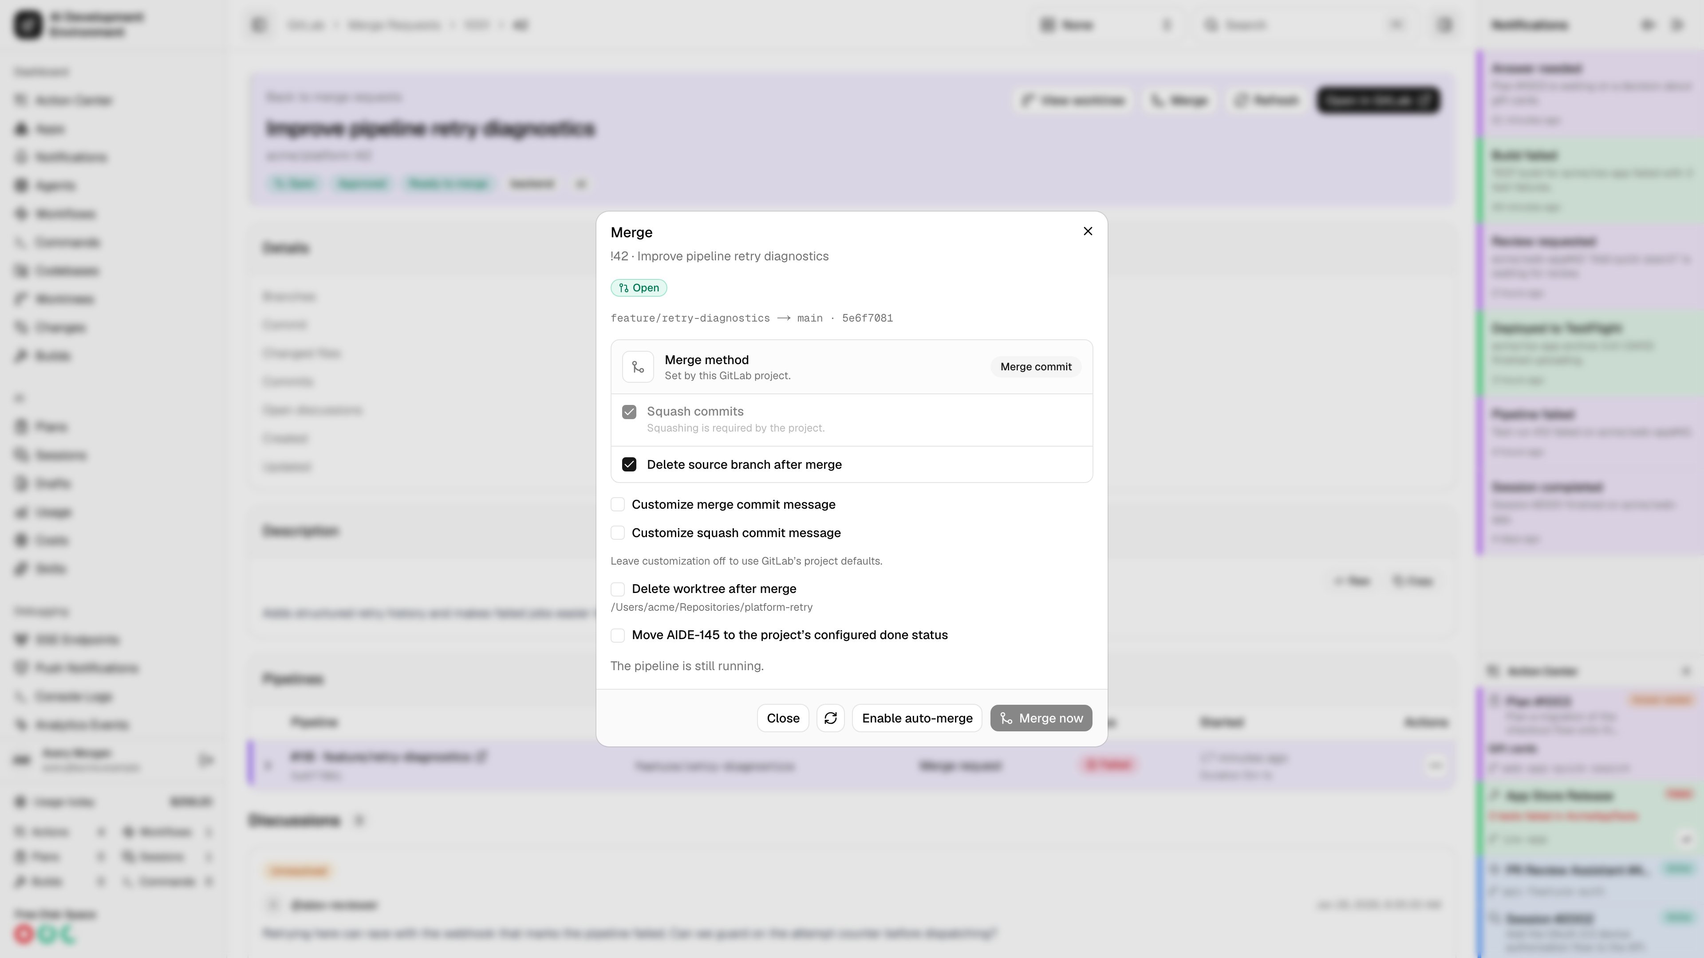Image resolution: width=1704 pixels, height=958 pixels.
Task: Click the commit hash 5e6f7081
Action: (867, 318)
